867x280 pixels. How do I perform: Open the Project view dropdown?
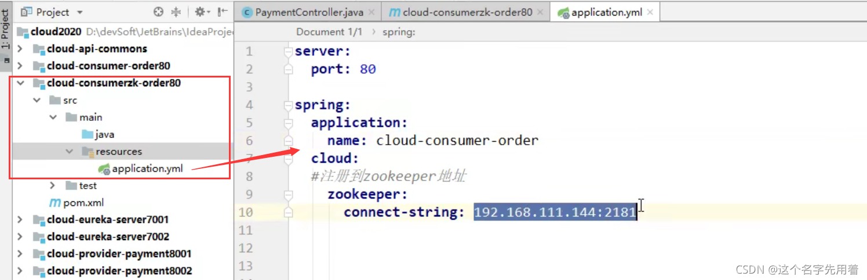79,12
